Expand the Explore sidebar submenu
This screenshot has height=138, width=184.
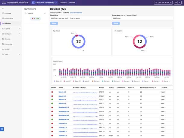19,29
